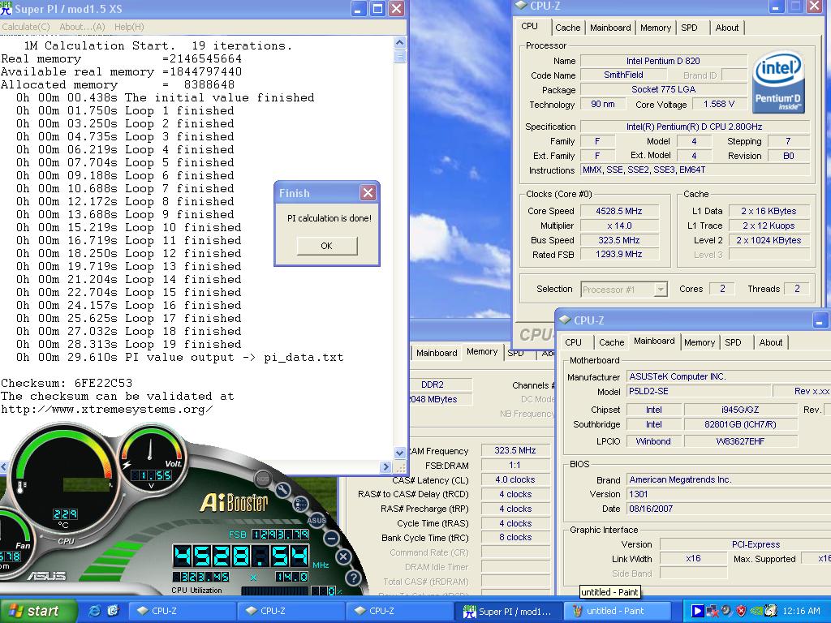Click the round ASUS button in AI Booster
Screen dimensions: 831x623
click(316, 520)
